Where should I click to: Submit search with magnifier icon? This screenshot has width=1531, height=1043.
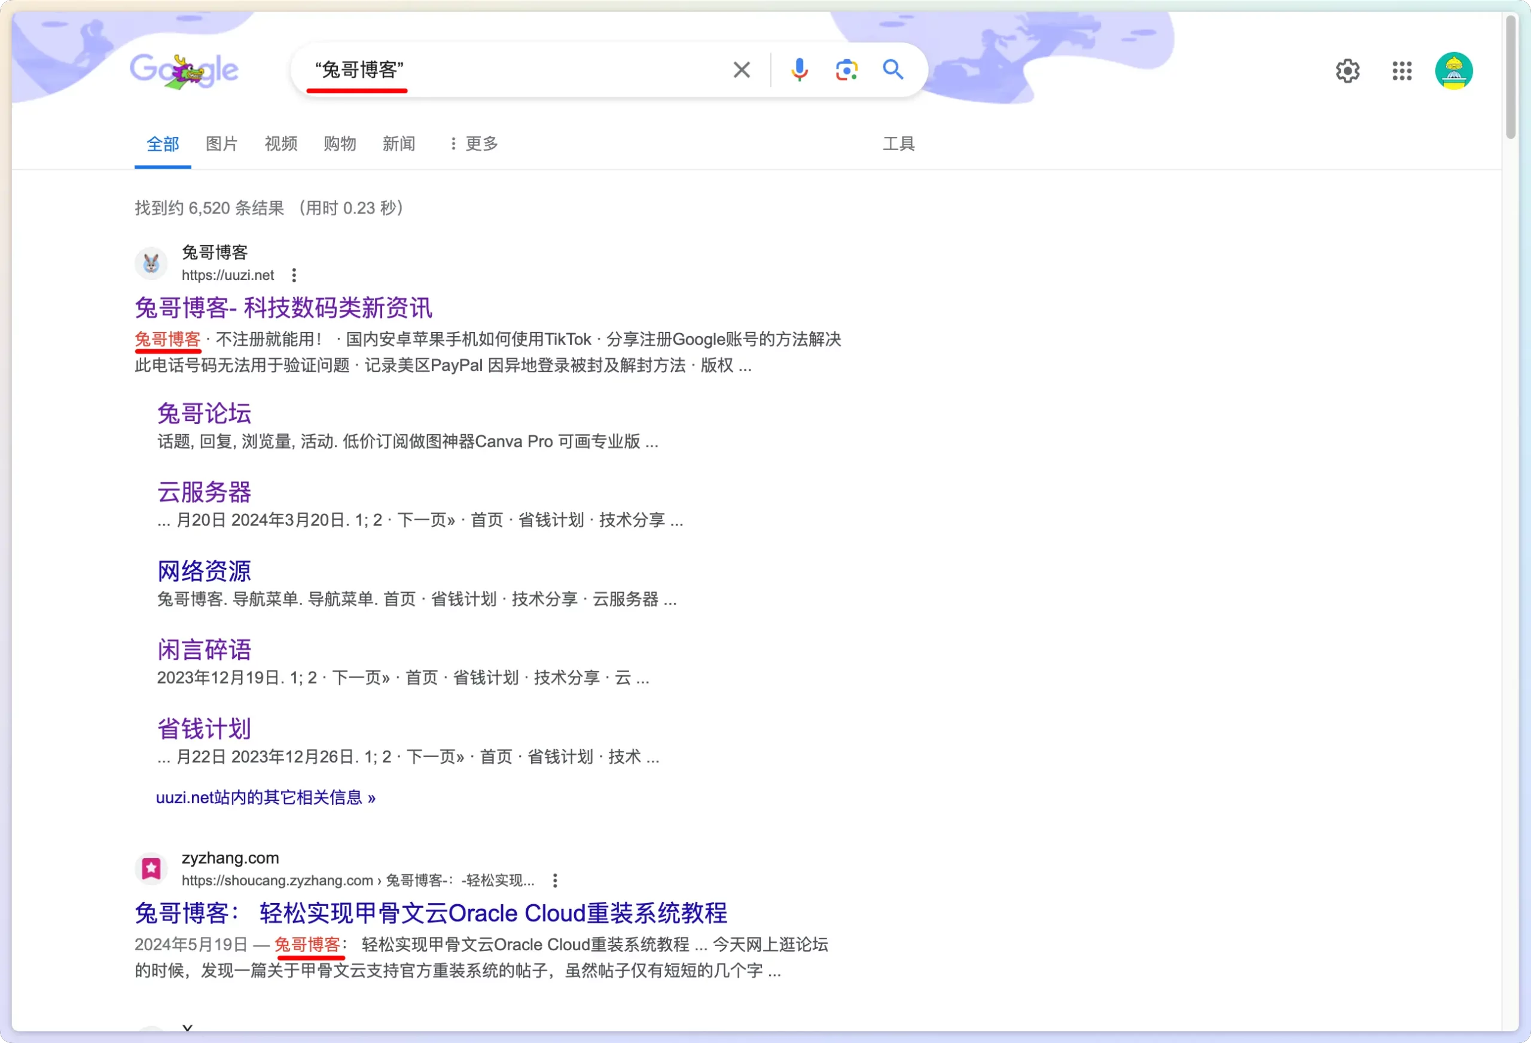click(x=893, y=69)
